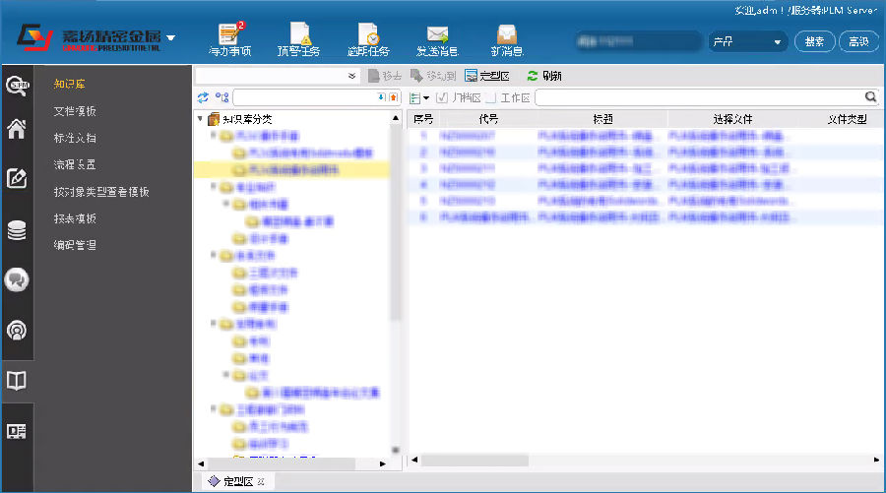The image size is (886, 493).
Task: Open 待办事项 to-do items icon
Action: (229, 37)
